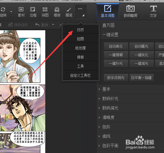Switch to the 文字 tab

153,11
